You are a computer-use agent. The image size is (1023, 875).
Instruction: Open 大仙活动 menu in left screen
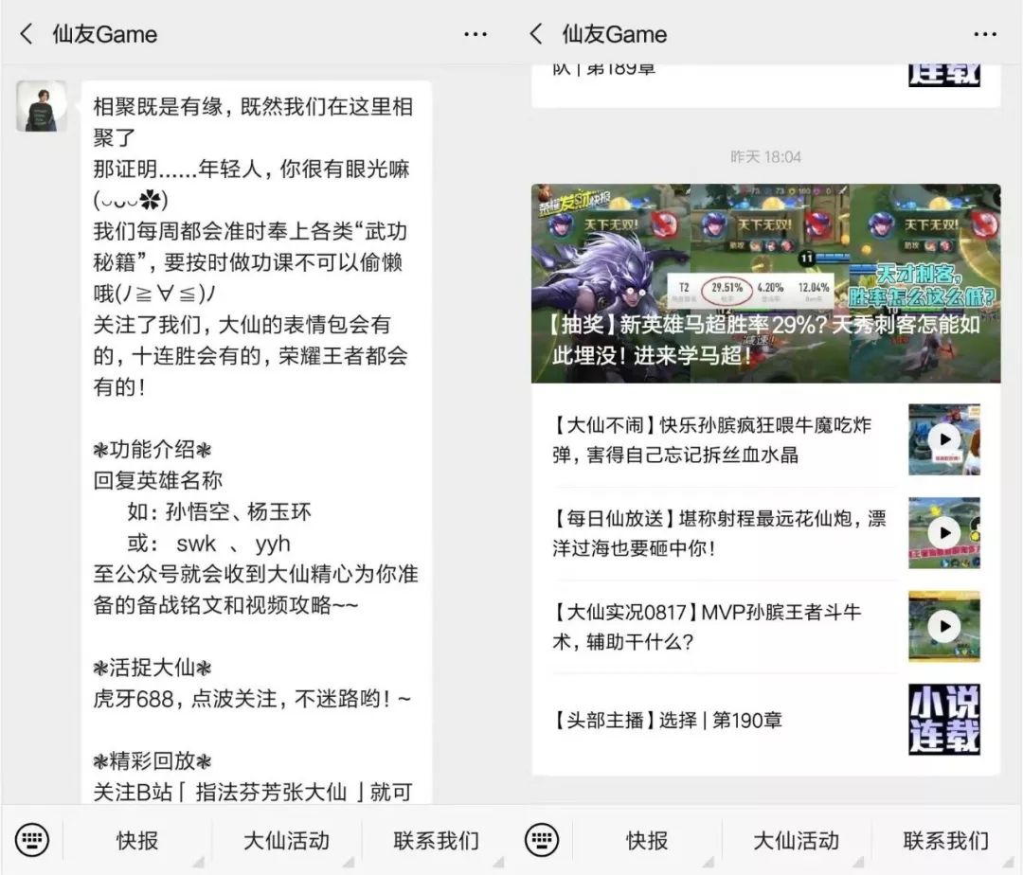click(x=286, y=841)
